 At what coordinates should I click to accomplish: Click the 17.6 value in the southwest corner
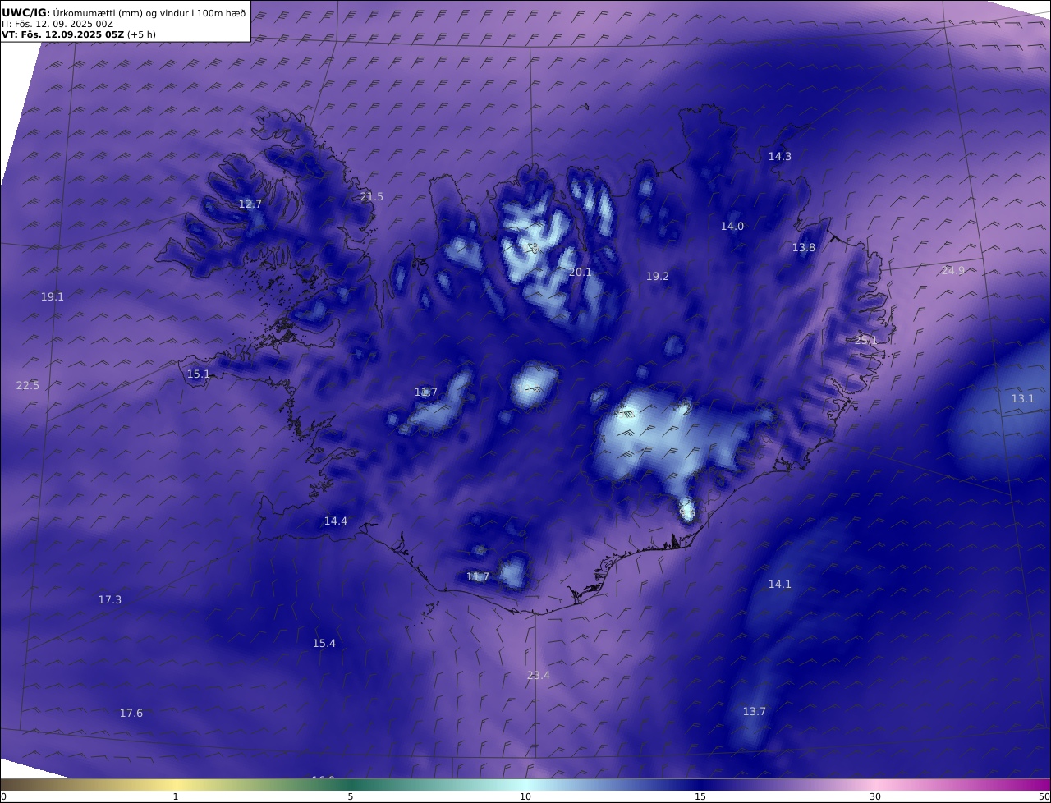coord(131,713)
